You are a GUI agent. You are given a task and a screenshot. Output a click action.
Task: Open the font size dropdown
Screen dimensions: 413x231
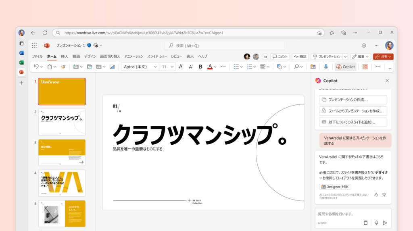click(172, 67)
